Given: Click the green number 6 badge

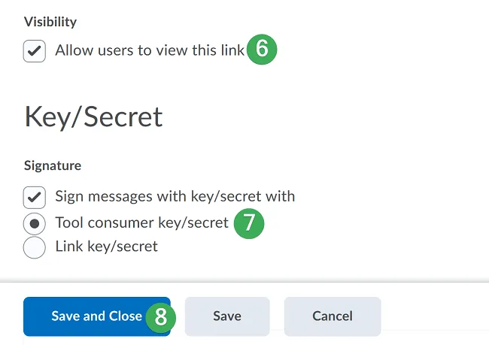Looking at the screenshot, I should coord(262,50).
